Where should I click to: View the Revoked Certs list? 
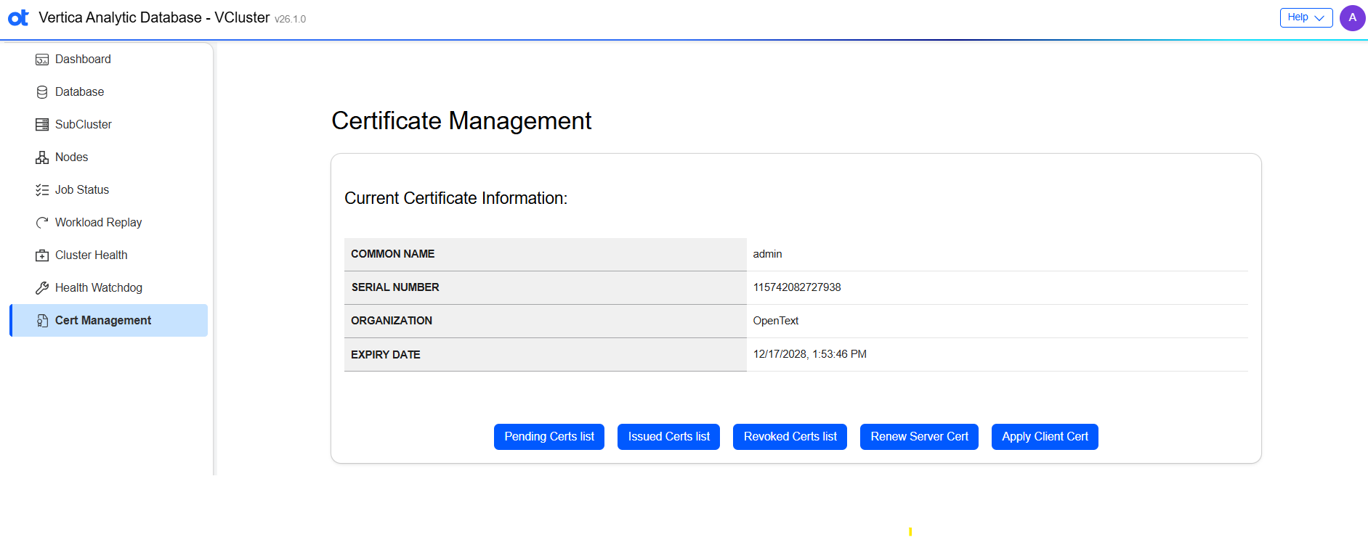(x=790, y=437)
